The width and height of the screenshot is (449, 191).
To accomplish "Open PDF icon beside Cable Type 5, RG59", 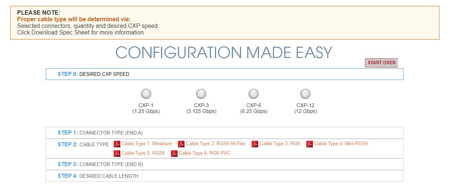I will click(117, 154).
